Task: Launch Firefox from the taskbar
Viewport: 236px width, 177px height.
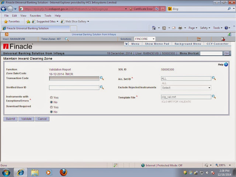Action: 63,172
